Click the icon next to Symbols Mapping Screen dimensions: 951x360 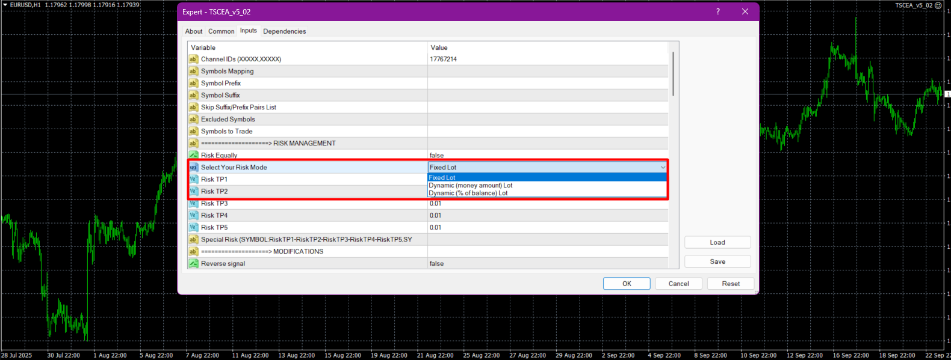(193, 71)
